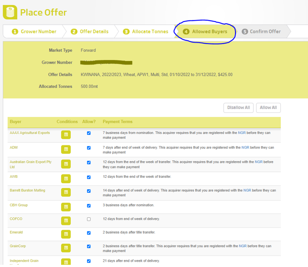
Task: Open conditions icon for AWB
Action: (x=66, y=179)
